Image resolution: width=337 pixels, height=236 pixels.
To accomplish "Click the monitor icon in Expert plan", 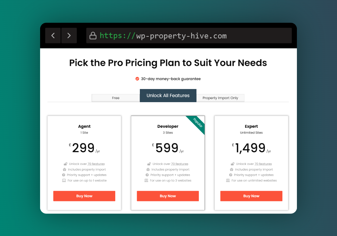I will pos(228,181).
